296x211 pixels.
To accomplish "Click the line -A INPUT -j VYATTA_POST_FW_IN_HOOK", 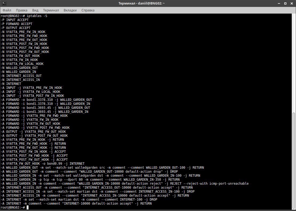I will [x=32, y=96].
